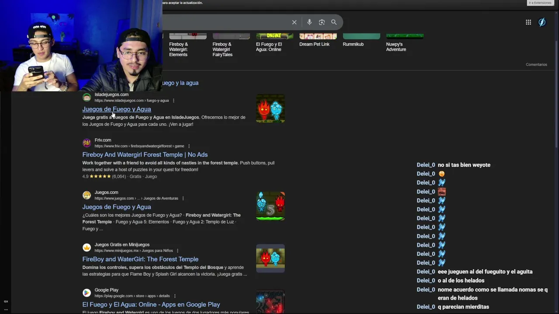Click the Google Play result thumbnail image
Screen dimensions: 559x314
(x=270, y=302)
